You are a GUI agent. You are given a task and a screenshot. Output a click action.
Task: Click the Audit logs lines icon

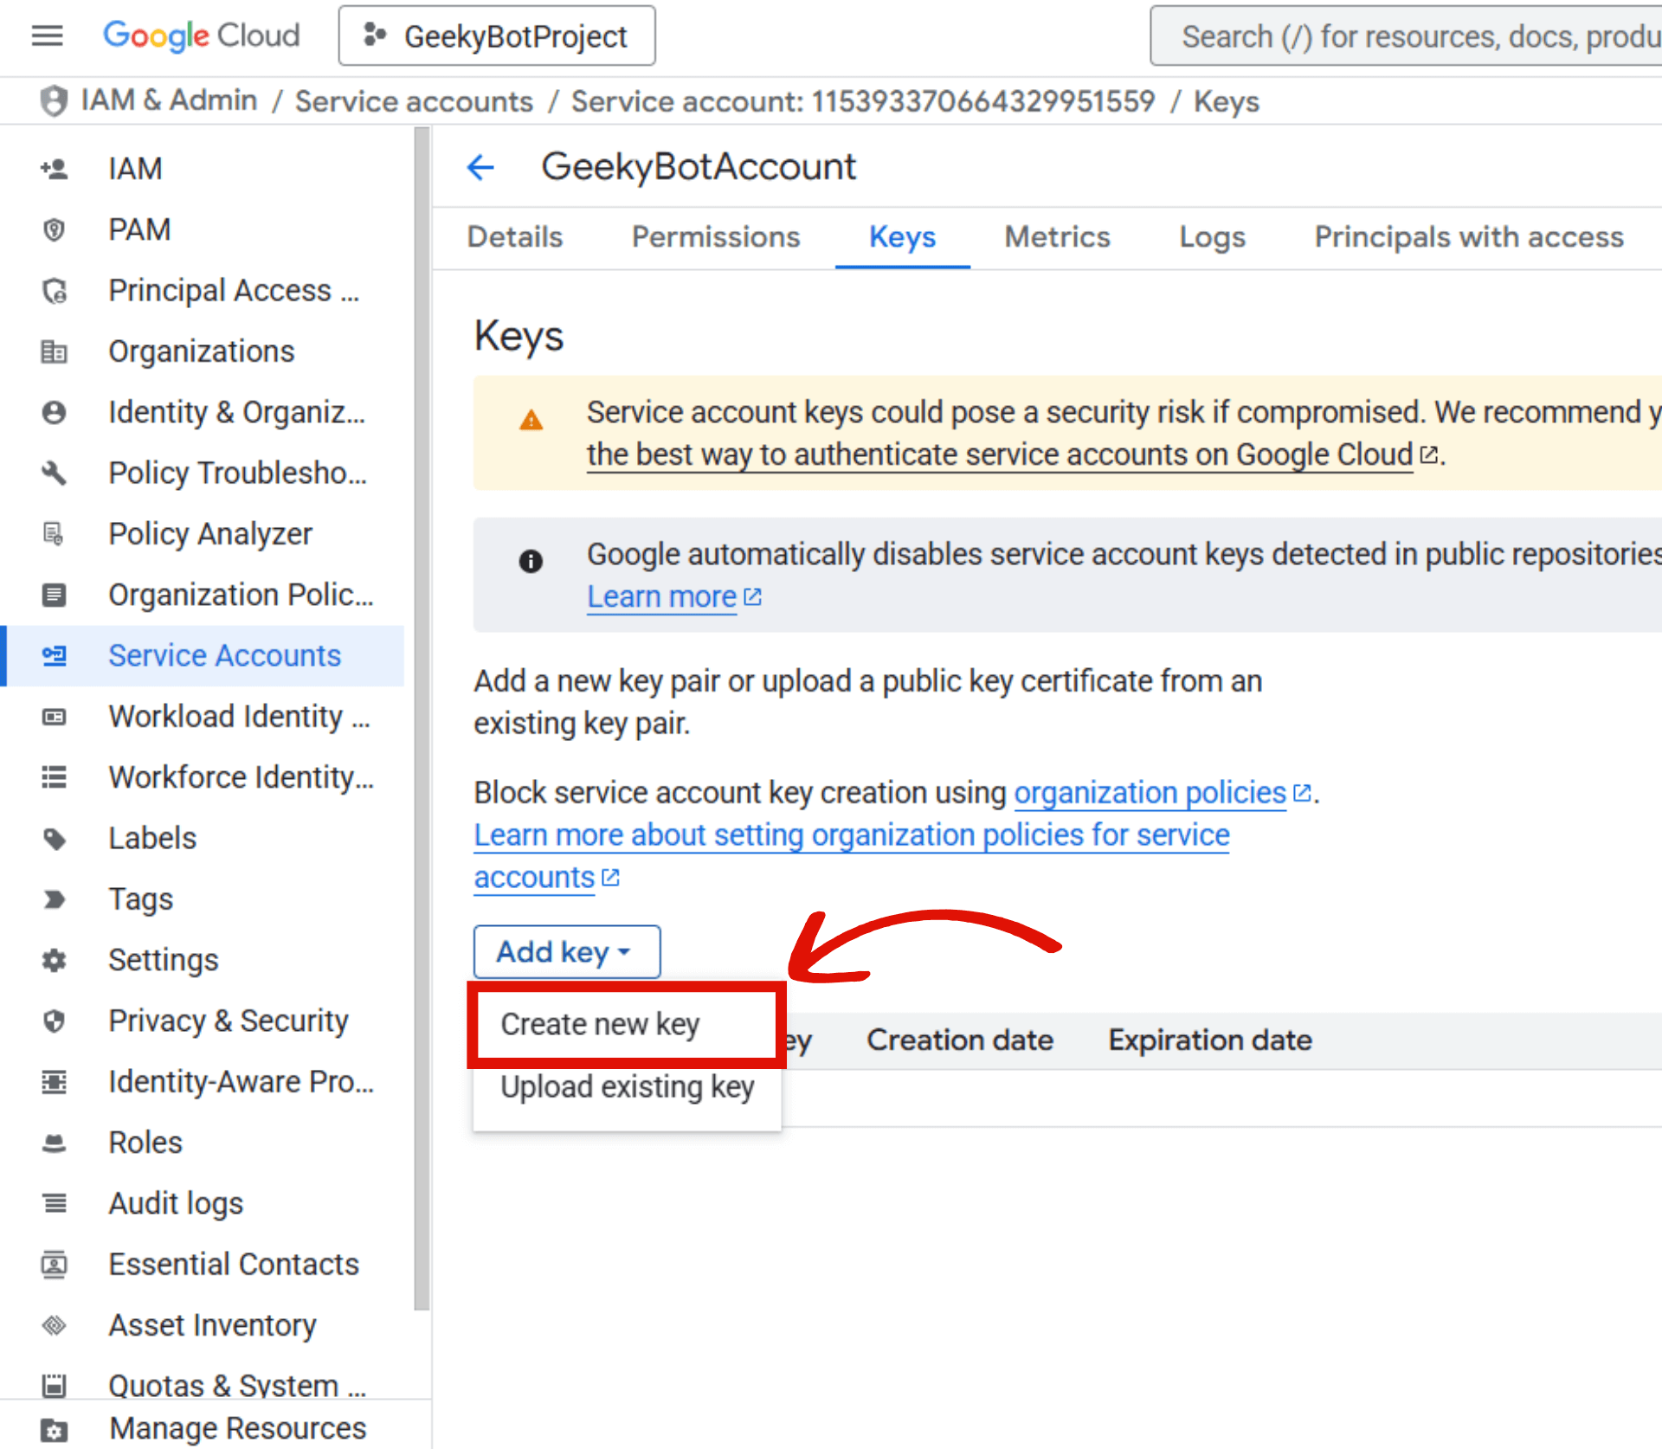[x=54, y=1203]
